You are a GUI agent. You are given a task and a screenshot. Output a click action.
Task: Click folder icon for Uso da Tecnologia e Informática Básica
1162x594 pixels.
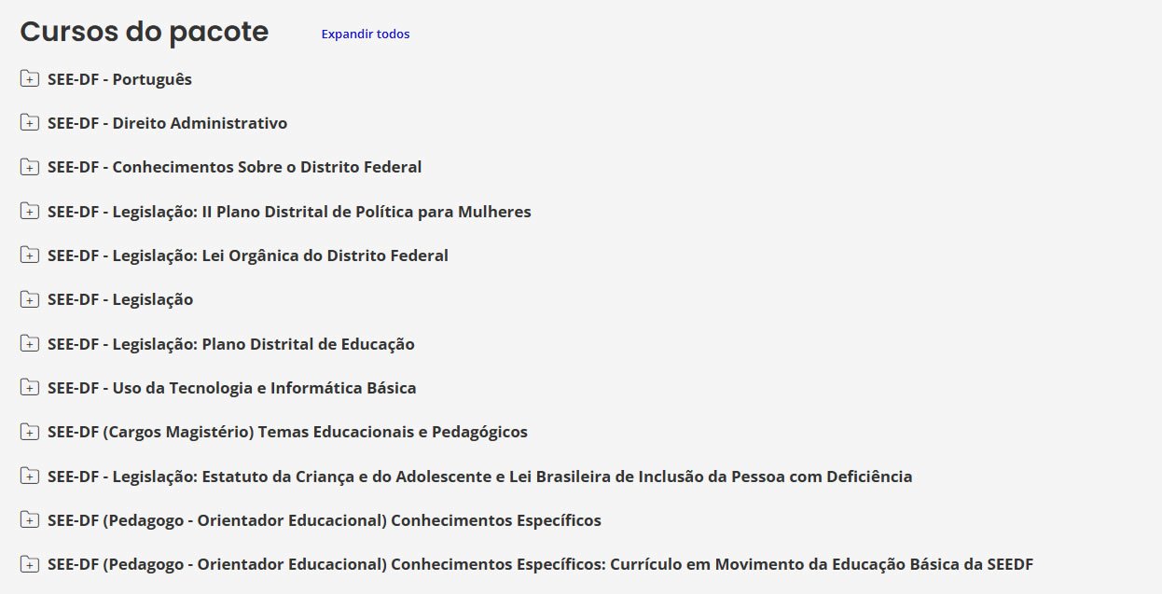[x=30, y=388]
